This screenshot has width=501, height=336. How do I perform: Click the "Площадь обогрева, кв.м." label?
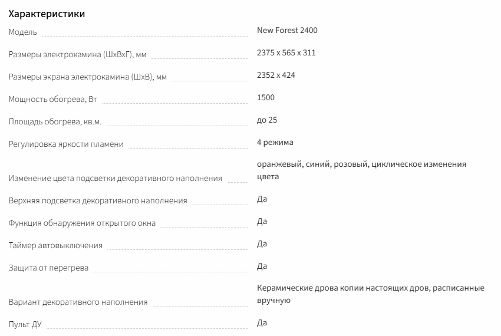coord(55,122)
